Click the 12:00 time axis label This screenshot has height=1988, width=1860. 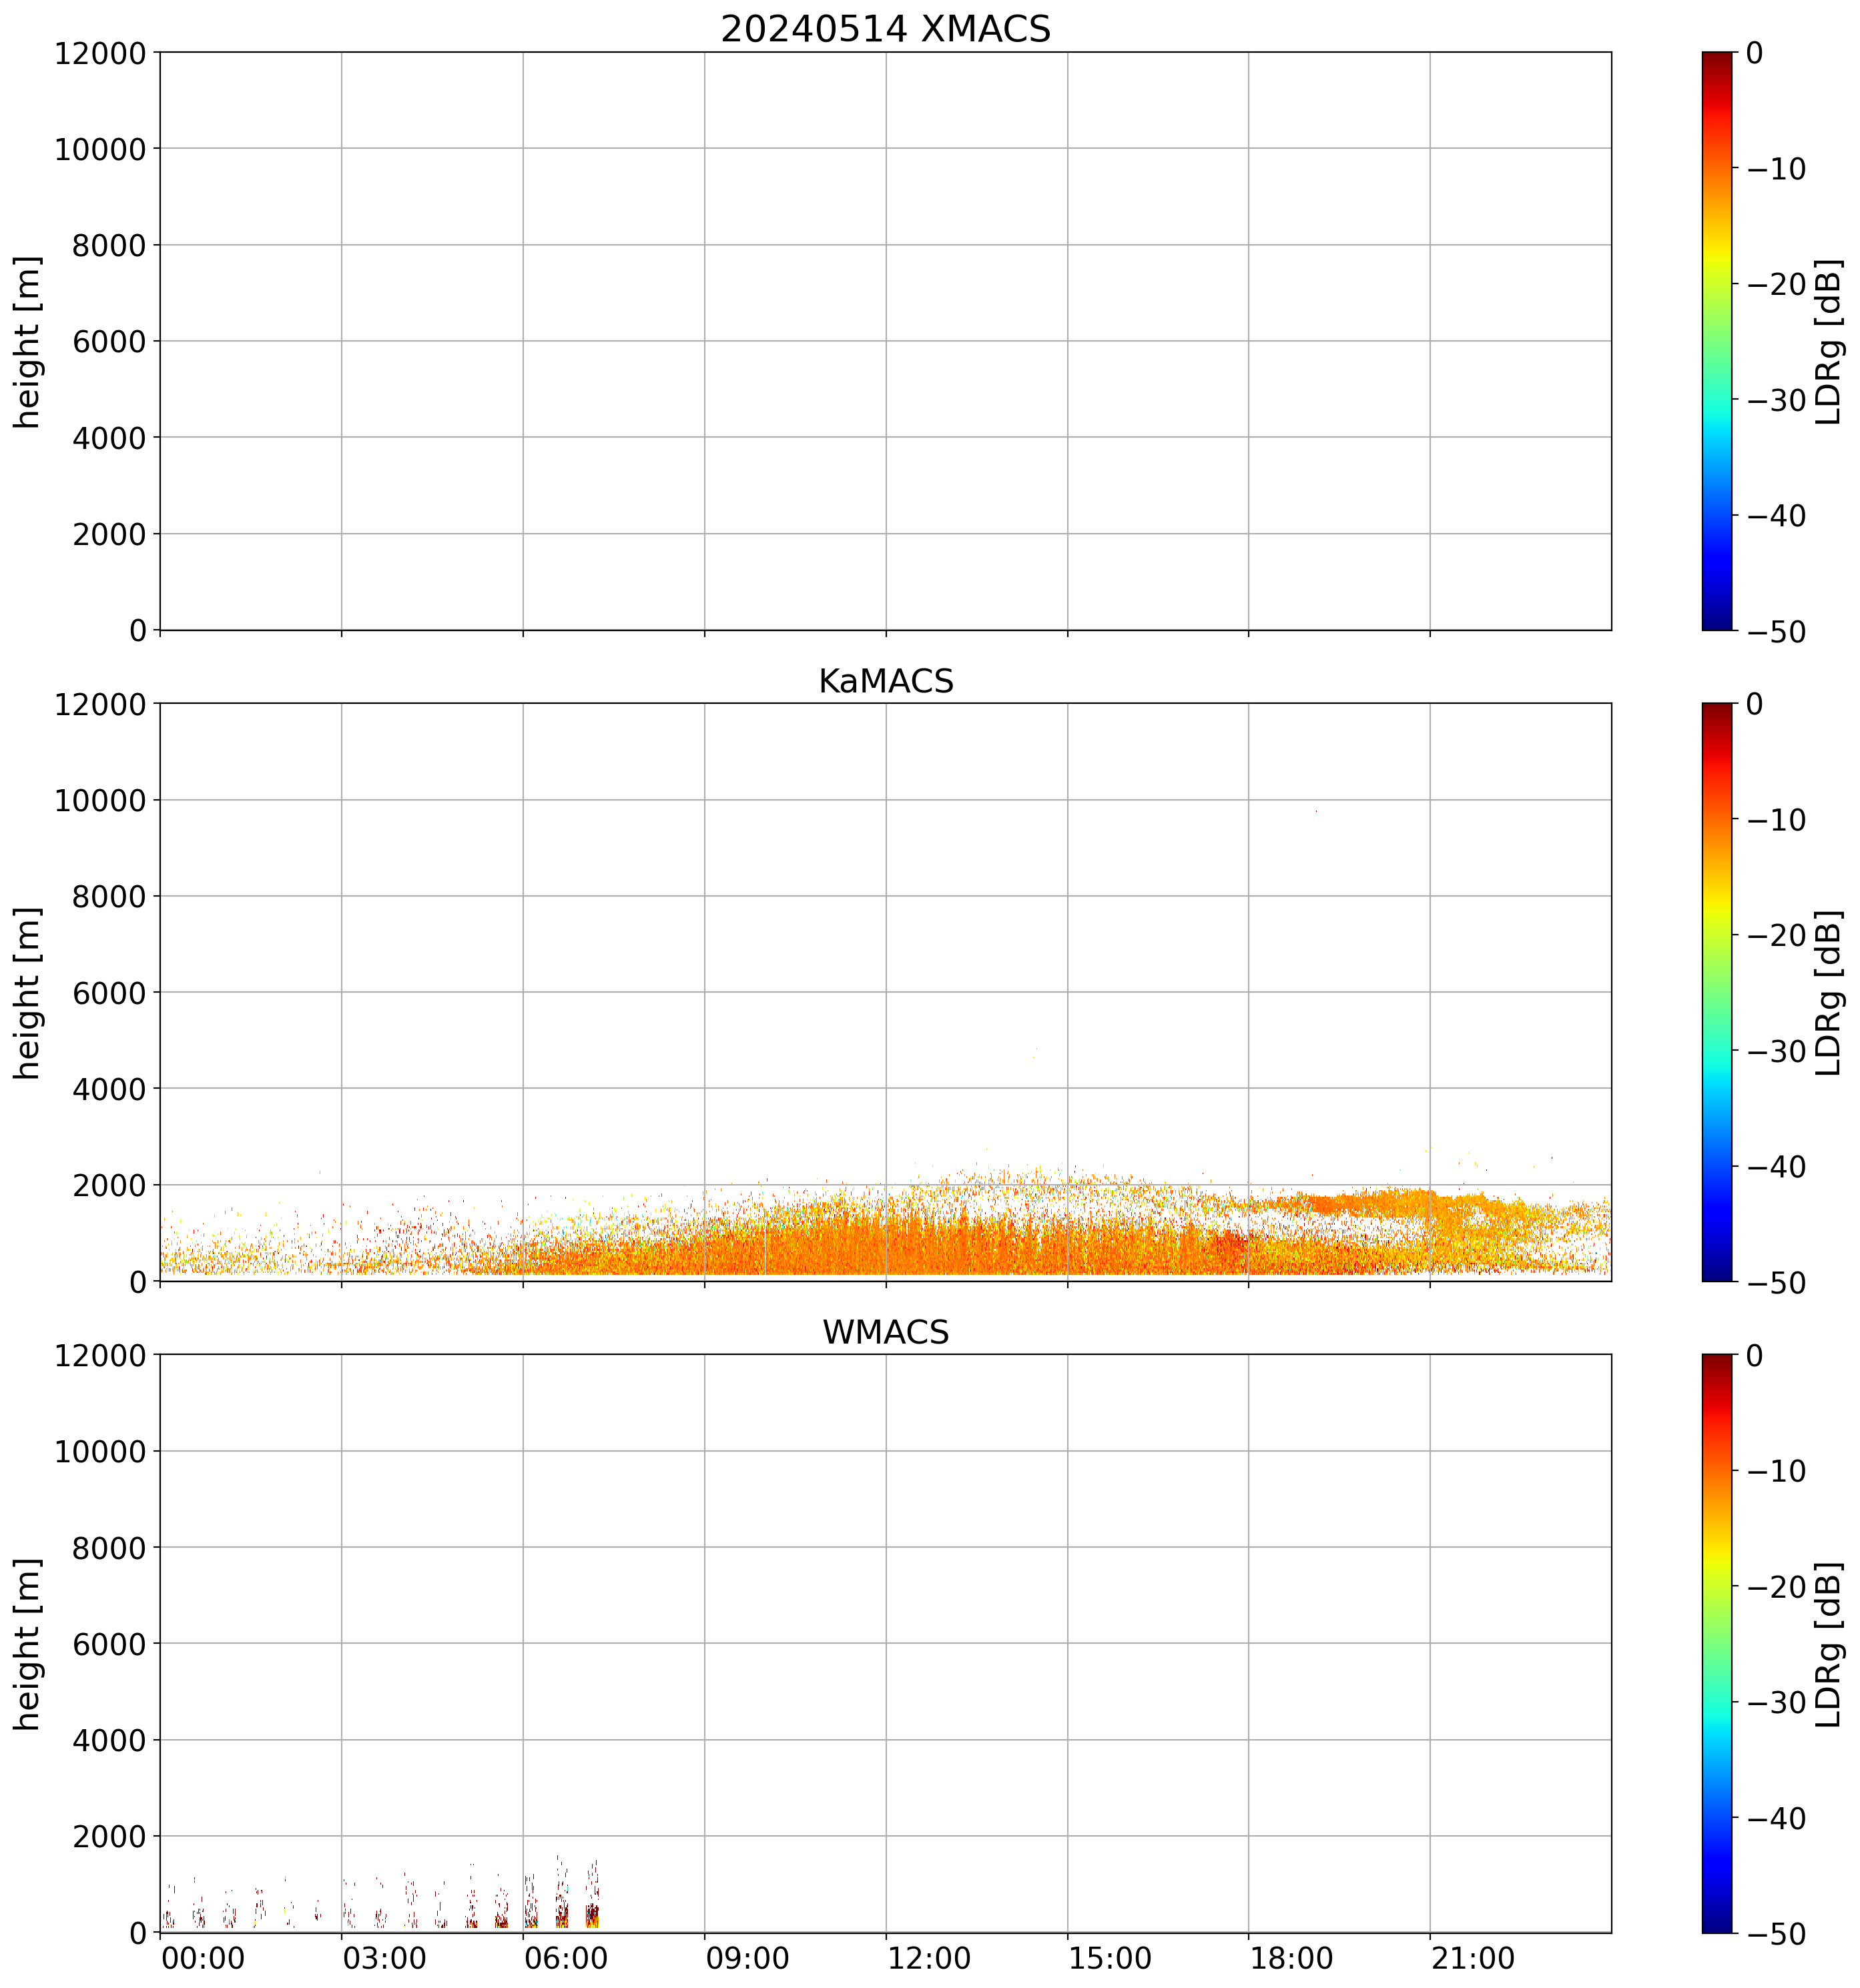click(x=928, y=1958)
